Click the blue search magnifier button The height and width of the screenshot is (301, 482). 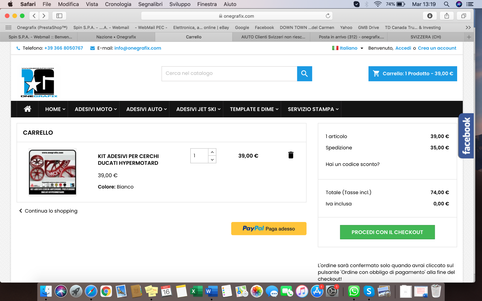[304, 73]
